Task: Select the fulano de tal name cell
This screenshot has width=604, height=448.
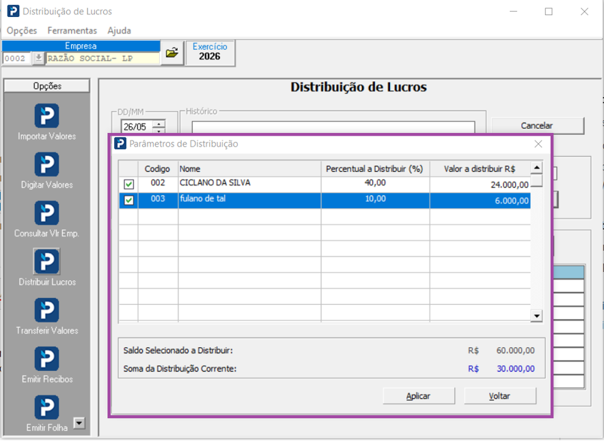Action: pyautogui.click(x=249, y=200)
